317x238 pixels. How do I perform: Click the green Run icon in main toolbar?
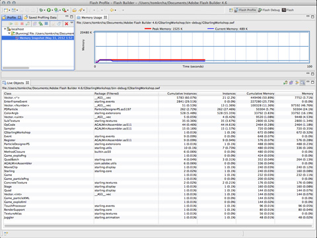point(49,10)
